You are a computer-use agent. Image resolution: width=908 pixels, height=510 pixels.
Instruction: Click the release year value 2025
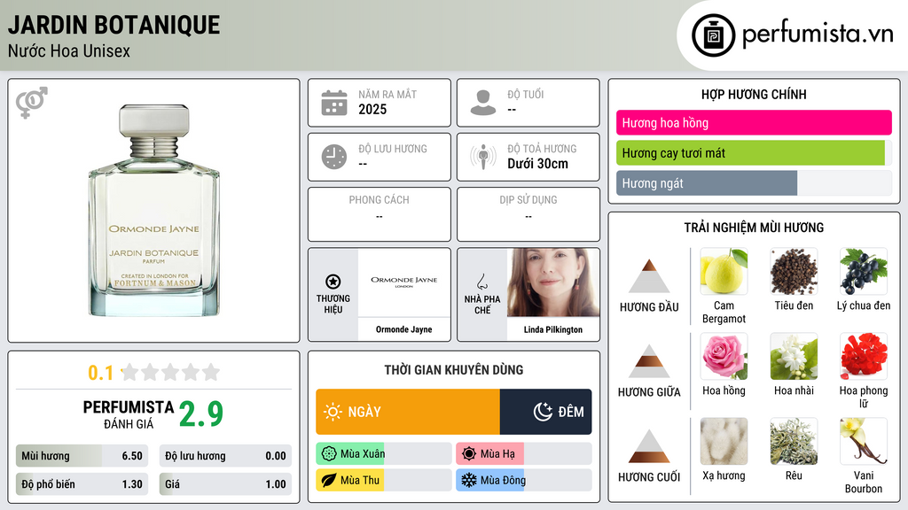372,109
